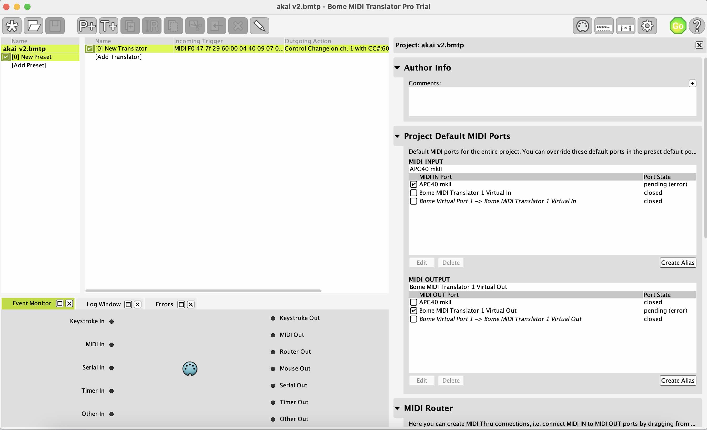Click the properties panel vertical scrollbar
Screen dimensions: 707x430
click(x=705, y=148)
